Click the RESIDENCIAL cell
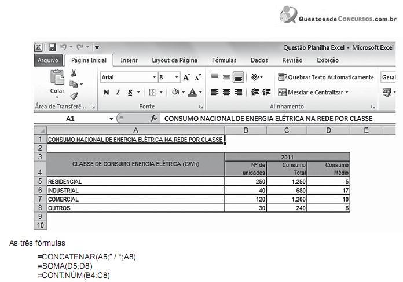403x282 pixels. coord(135,181)
